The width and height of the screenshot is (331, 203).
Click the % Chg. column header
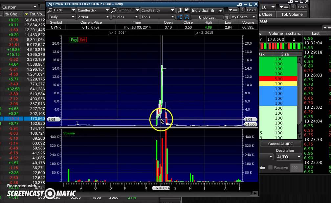(x=13, y=14)
